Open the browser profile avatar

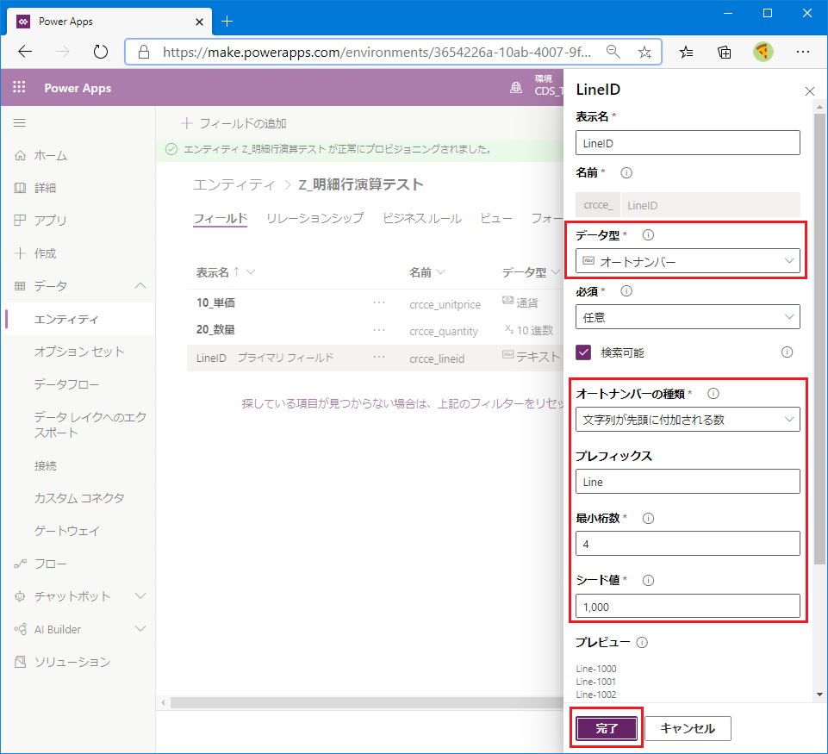(x=763, y=52)
